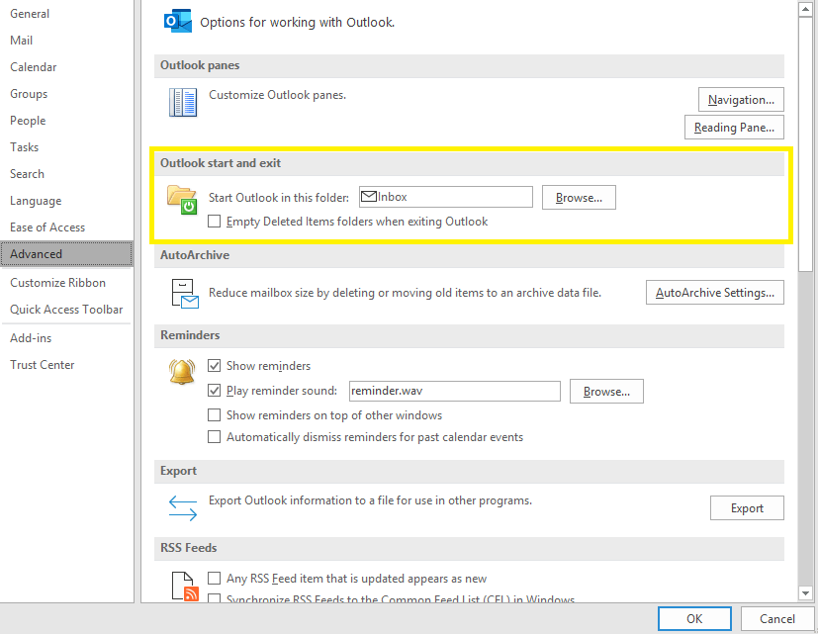Viewport: 818px width, 634px height.
Task: Select the Advanced options category
Action: (x=67, y=254)
